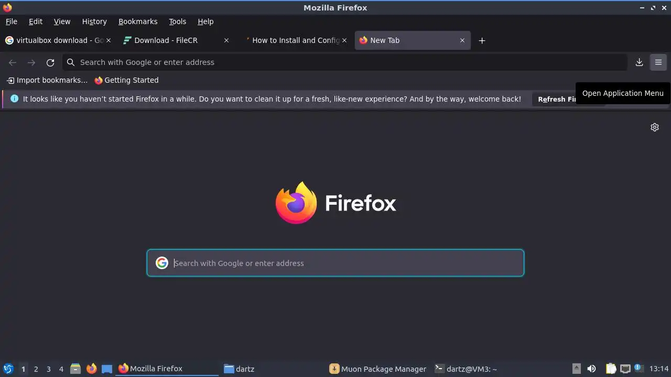Open the Getting Started bookmark
The height and width of the screenshot is (377, 671).
click(x=126, y=80)
